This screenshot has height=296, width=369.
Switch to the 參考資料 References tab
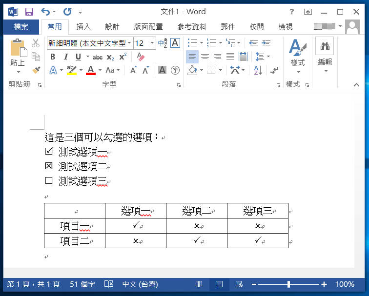click(x=192, y=27)
